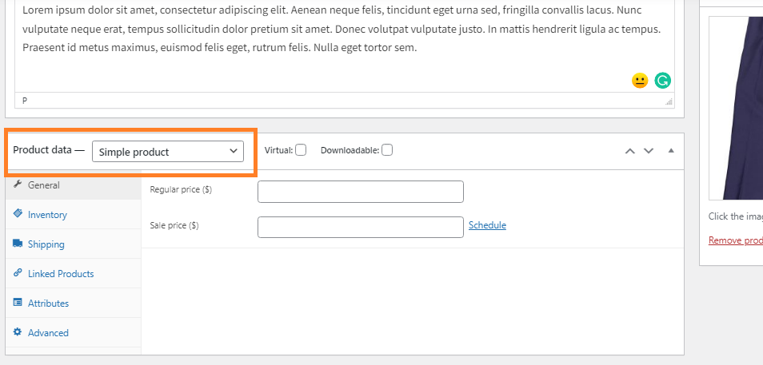The width and height of the screenshot is (763, 365).
Task: Click the Product data heading label
Action: [49, 150]
